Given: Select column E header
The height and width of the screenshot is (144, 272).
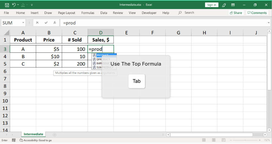Looking at the screenshot, I should point(127,33).
